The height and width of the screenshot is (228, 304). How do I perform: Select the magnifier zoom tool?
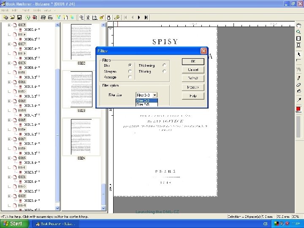[x=299, y=32]
